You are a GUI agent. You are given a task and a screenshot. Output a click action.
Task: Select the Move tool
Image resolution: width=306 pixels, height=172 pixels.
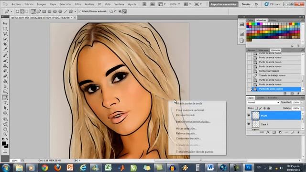click(x=5, y=23)
